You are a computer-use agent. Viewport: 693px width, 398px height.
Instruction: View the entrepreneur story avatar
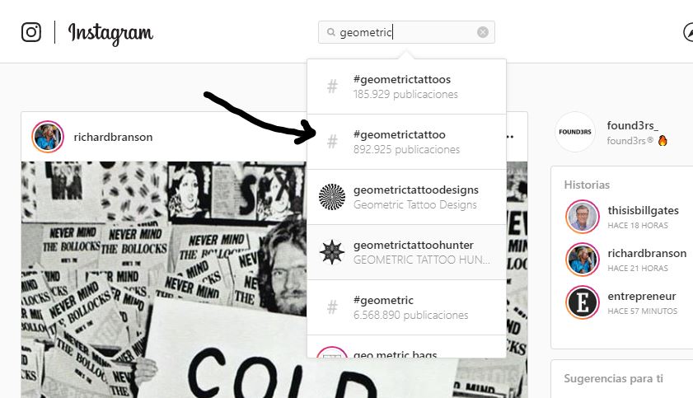[x=582, y=302]
